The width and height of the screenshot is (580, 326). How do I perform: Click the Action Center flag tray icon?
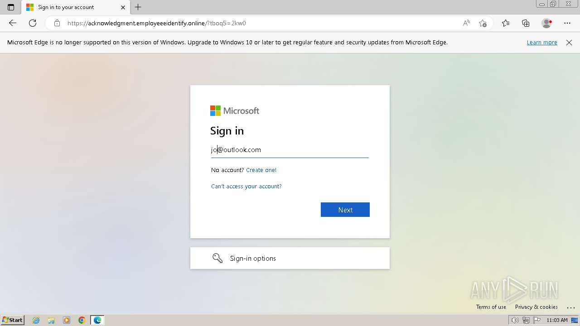[x=537, y=320]
